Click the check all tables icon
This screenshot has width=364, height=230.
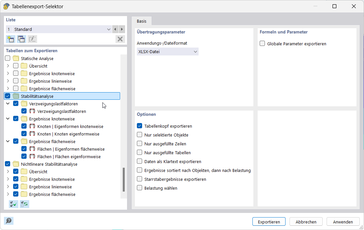point(13,204)
